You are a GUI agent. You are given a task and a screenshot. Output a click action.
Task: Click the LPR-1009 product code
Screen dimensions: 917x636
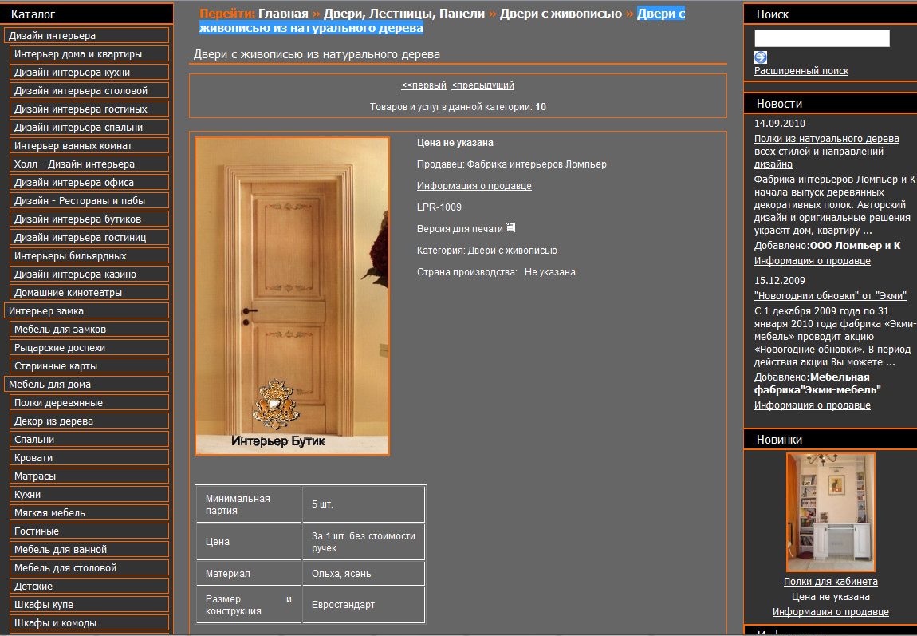click(x=439, y=207)
